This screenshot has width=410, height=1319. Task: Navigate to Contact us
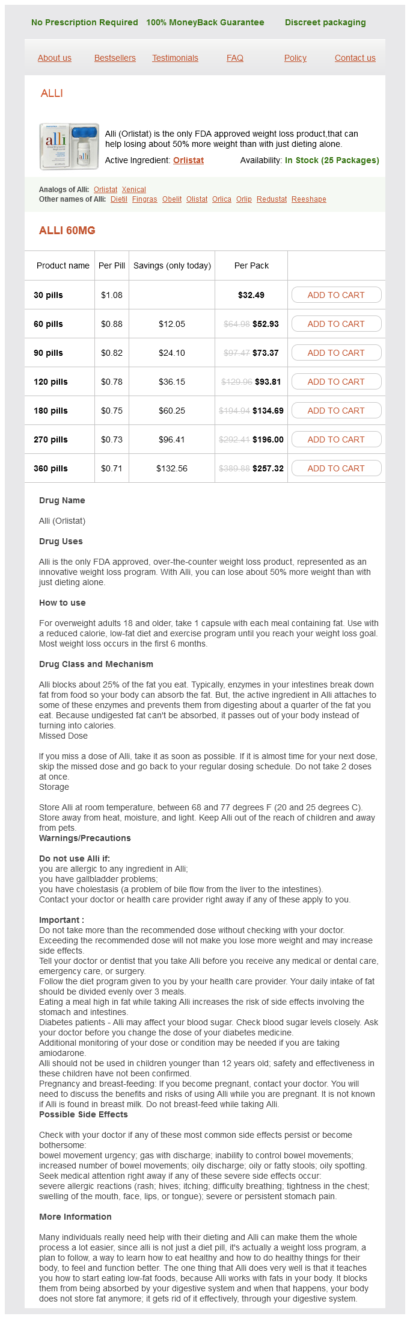click(355, 58)
